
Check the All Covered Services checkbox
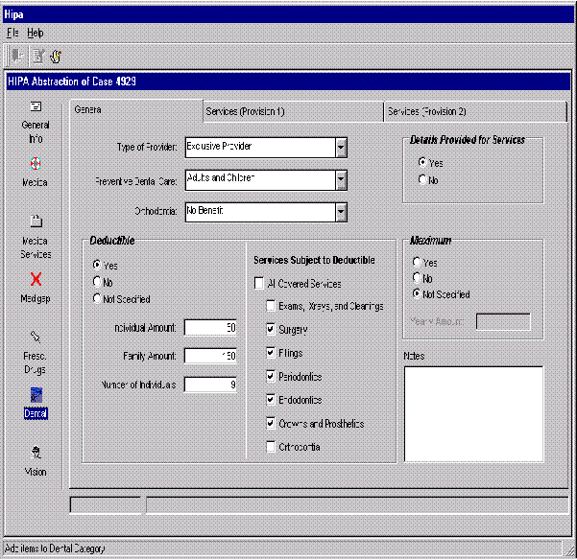pyautogui.click(x=259, y=284)
